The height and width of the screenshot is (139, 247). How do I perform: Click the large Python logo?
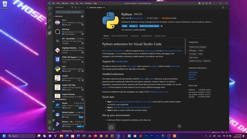110,20
